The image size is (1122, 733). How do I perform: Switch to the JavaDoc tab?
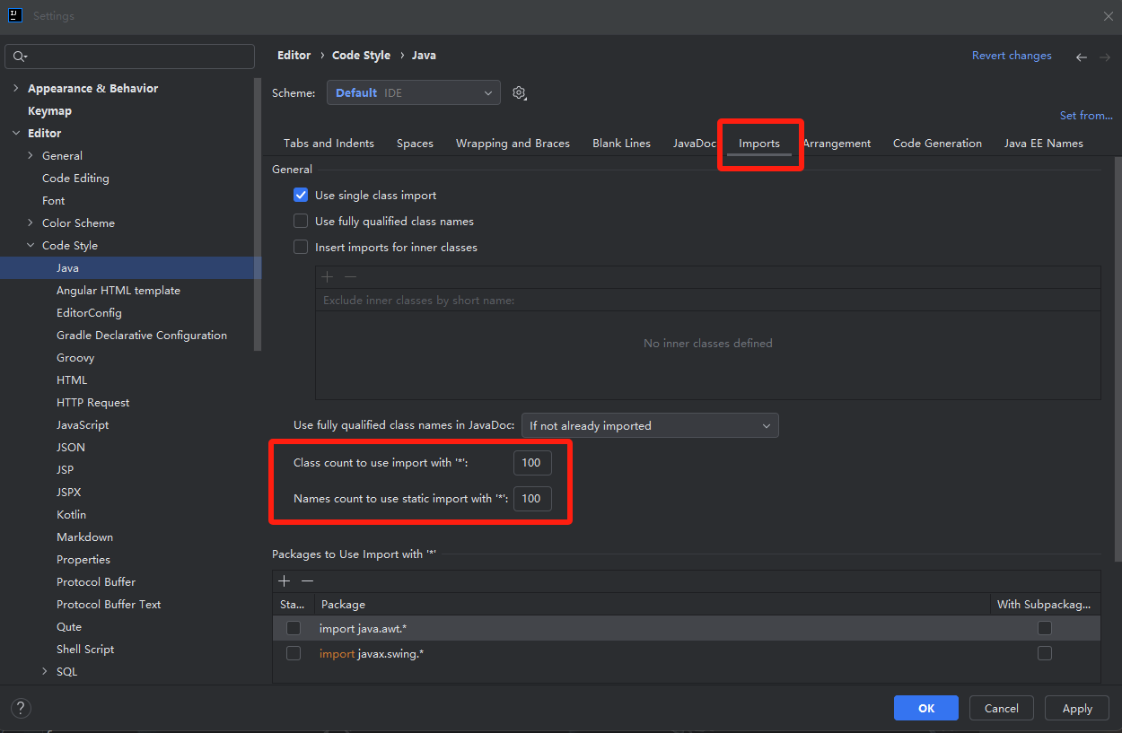click(x=695, y=144)
